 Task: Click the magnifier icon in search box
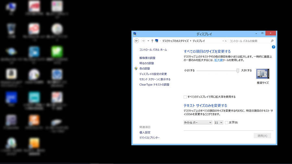[x=272, y=41]
